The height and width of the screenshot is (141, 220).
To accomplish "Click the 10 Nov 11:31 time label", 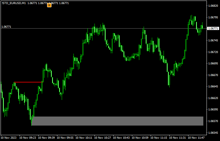I will [178, 138].
